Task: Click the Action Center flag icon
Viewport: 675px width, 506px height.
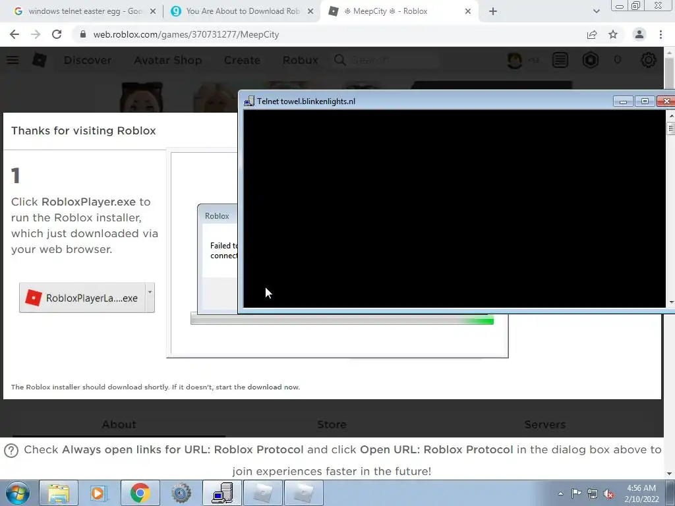Action: [x=576, y=493]
